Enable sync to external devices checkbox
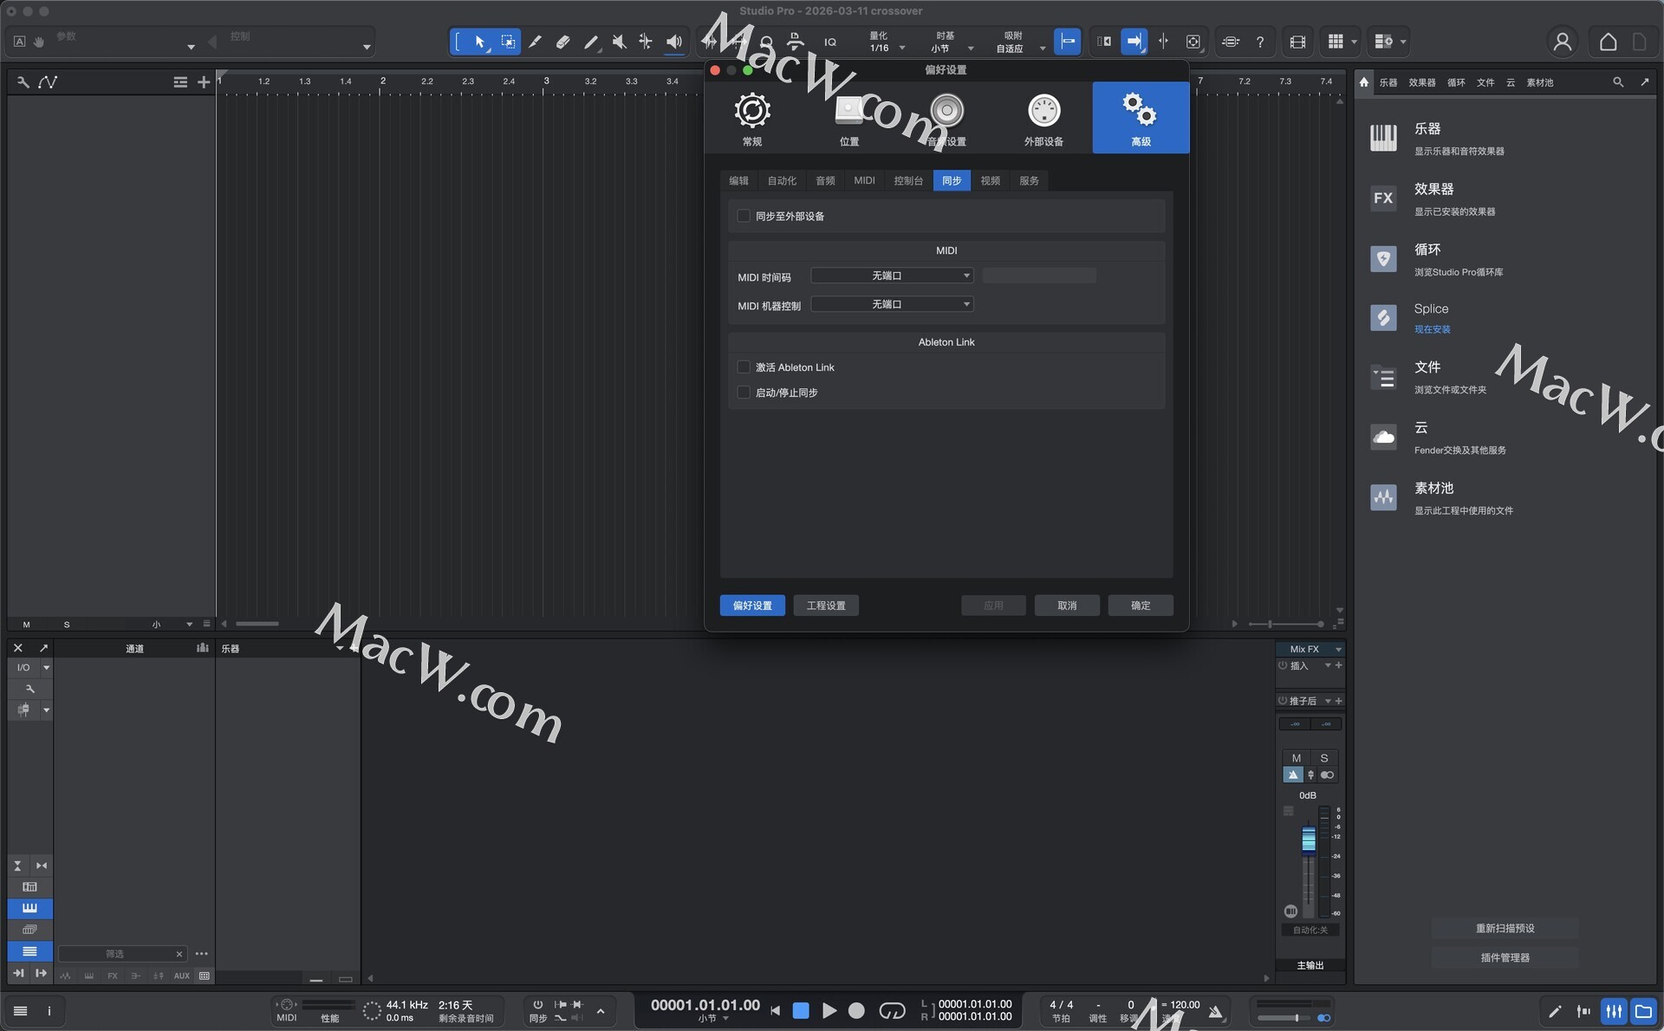Image resolution: width=1664 pixels, height=1031 pixels. click(x=744, y=216)
